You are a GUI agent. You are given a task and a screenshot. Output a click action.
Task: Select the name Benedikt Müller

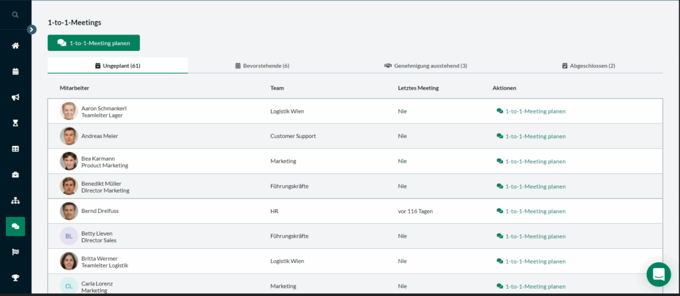point(101,184)
